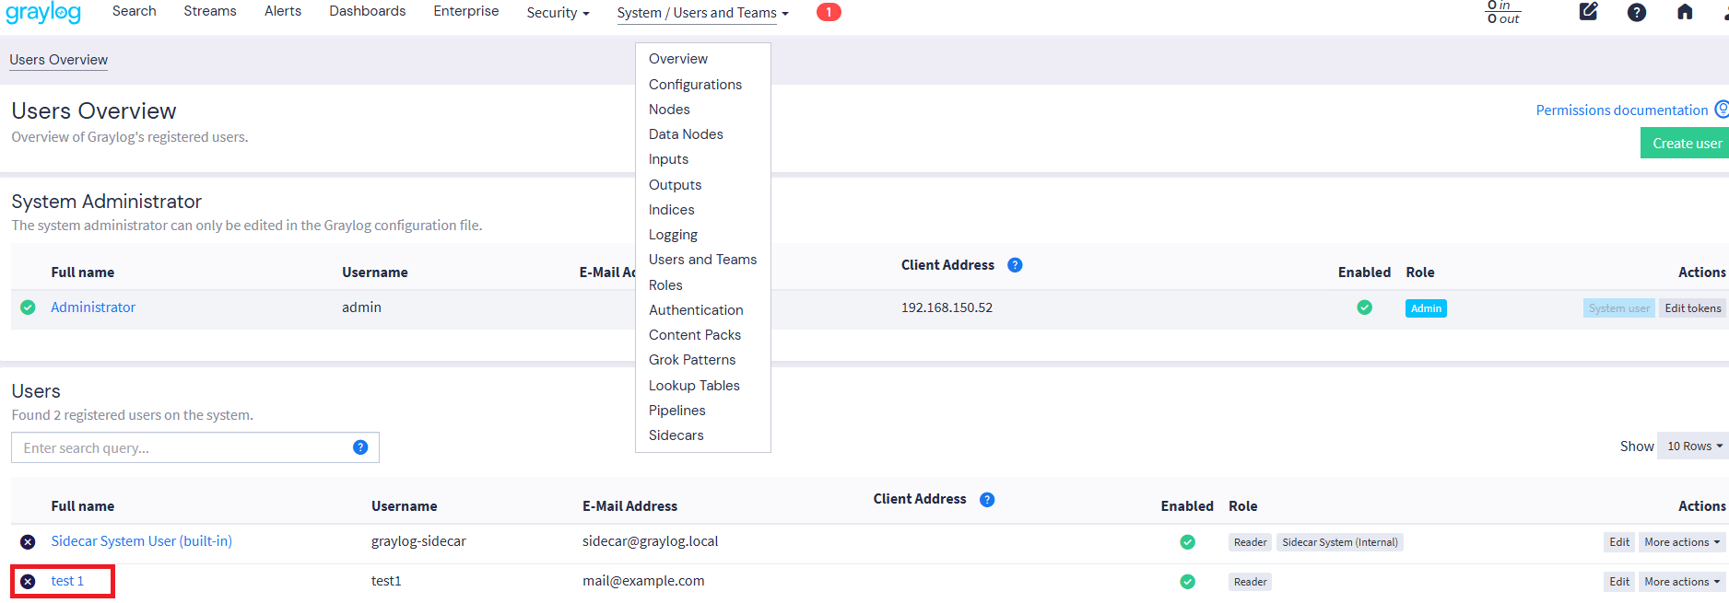Click the enabled checkmark for graylog-sidecar user
This screenshot has height=603, width=1729.
pos(1187,542)
